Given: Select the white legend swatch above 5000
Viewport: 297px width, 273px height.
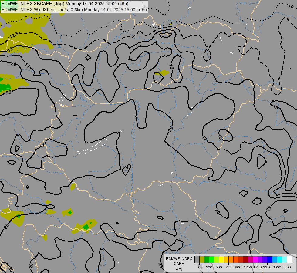Looking at the screenshot, I should click(289, 259).
